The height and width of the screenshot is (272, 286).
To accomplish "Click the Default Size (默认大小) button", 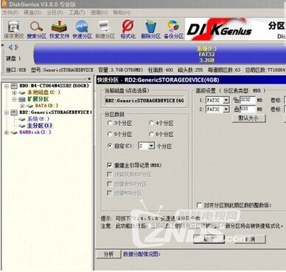I will 248,118.
